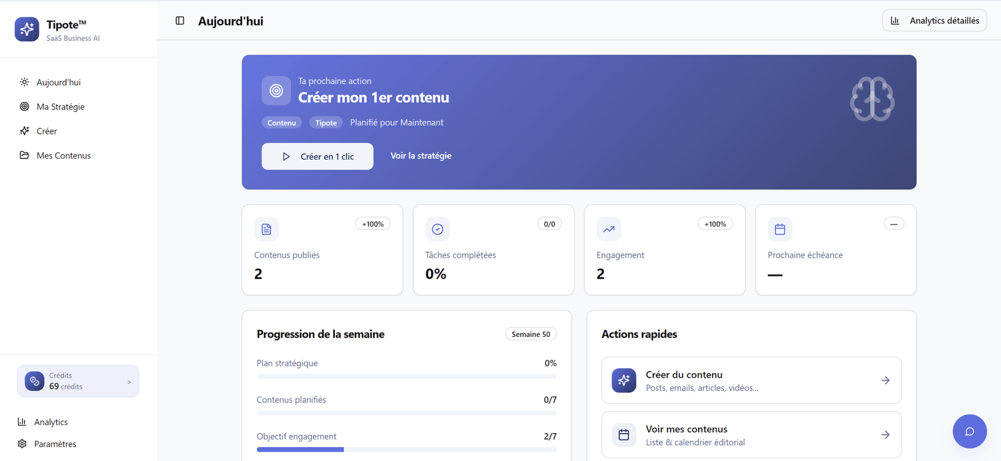The height and width of the screenshot is (461, 1001).
Task: Open the Crédits panel via its chevron
Action: (129, 381)
